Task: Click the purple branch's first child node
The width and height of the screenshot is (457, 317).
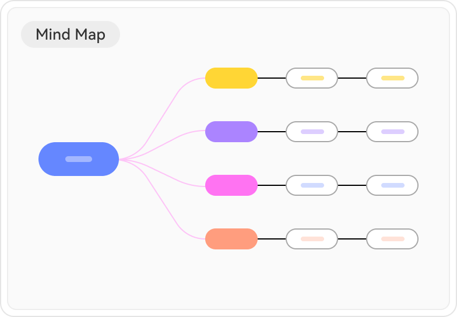Action: (312, 132)
